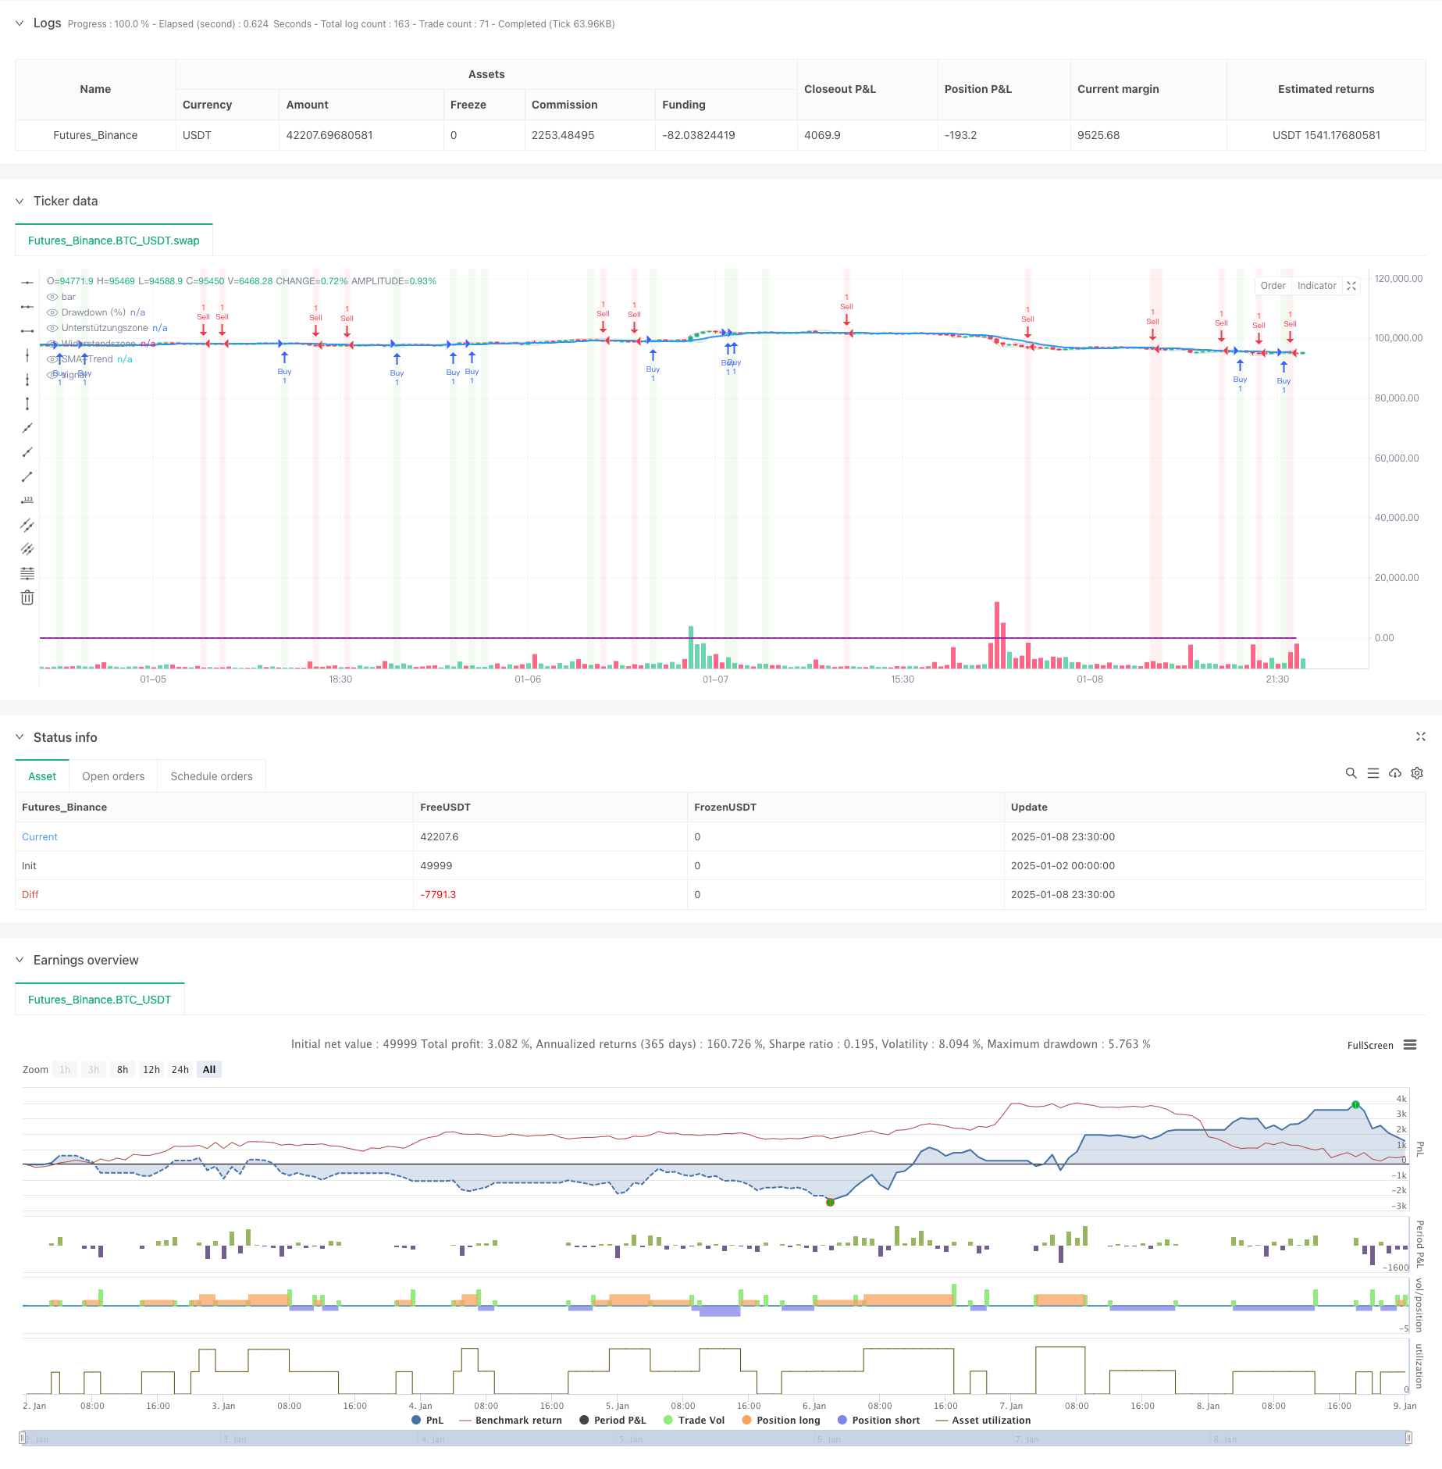The width and height of the screenshot is (1442, 1469).
Task: Click the Commission value 2253.48495
Action: point(563,135)
